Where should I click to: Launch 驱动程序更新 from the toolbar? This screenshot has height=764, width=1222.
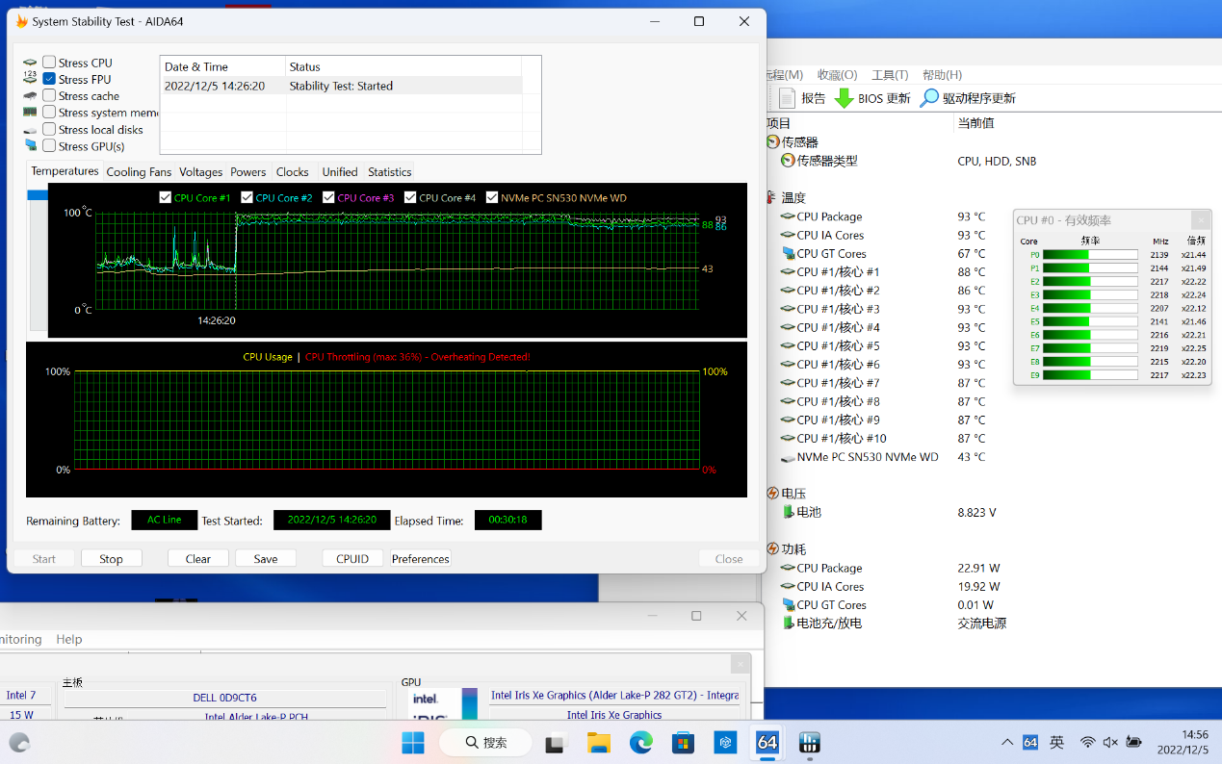(967, 98)
